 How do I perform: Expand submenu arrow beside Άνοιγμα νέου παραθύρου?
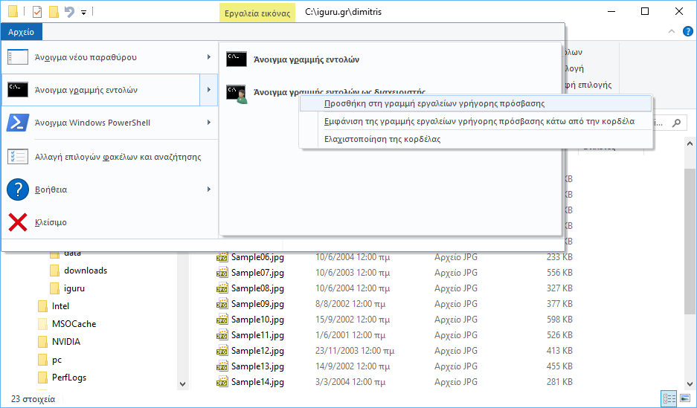click(208, 57)
